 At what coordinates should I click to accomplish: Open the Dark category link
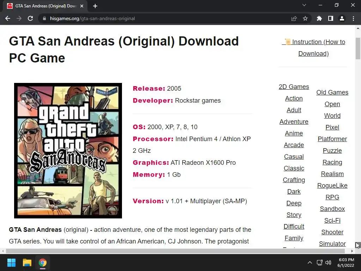click(294, 192)
